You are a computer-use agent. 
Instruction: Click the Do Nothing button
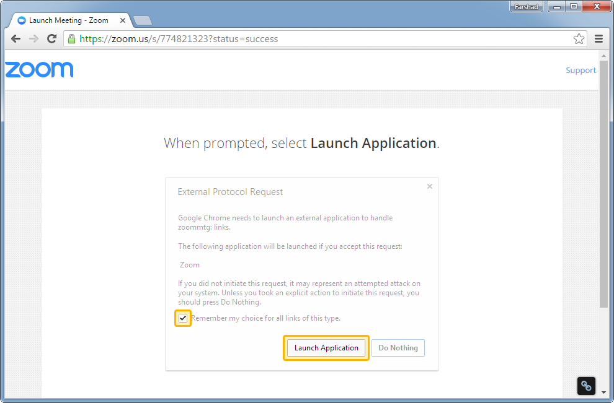(x=398, y=348)
